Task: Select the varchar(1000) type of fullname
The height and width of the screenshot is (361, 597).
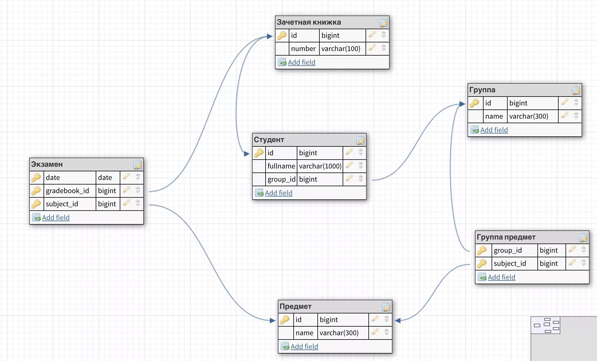Action: click(x=320, y=166)
